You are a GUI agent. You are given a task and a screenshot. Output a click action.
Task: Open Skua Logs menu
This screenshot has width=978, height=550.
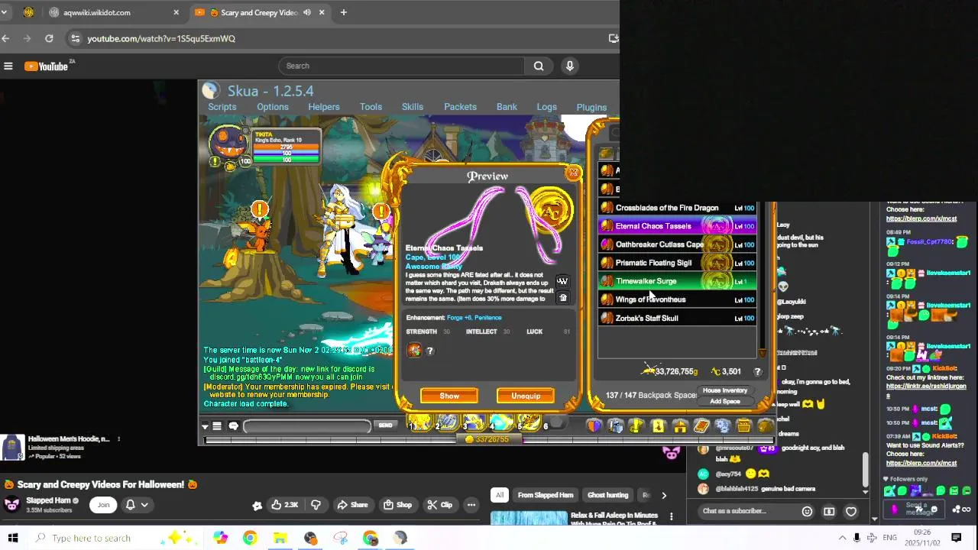pyautogui.click(x=546, y=107)
